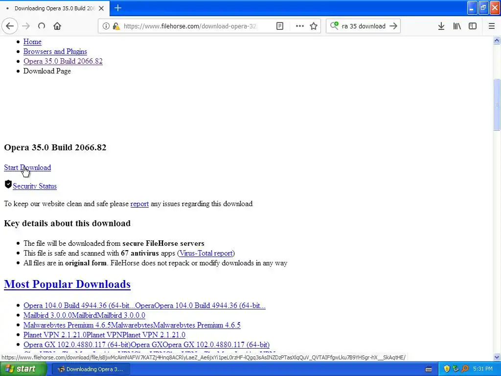The height and width of the screenshot is (376, 501).
Task: Open page actions three-dot menu
Action: pyautogui.click(x=299, y=26)
